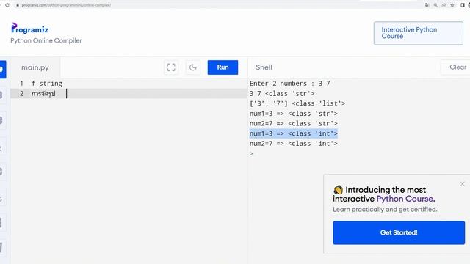
Task: Click the browser address bar URL
Action: (66, 5)
